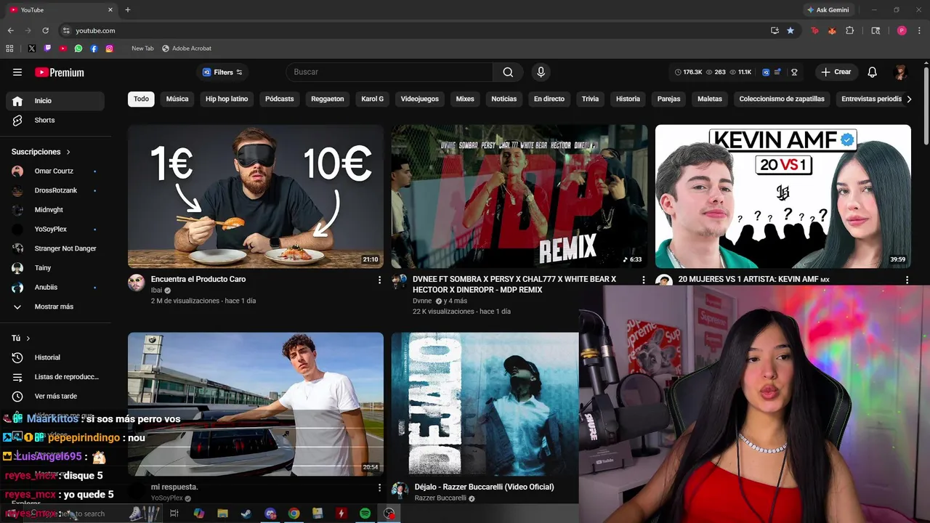Open Task View on the taskbar

[174, 514]
